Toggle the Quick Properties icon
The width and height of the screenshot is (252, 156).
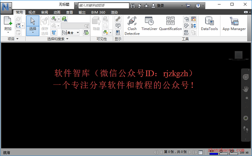[x=118, y=25]
